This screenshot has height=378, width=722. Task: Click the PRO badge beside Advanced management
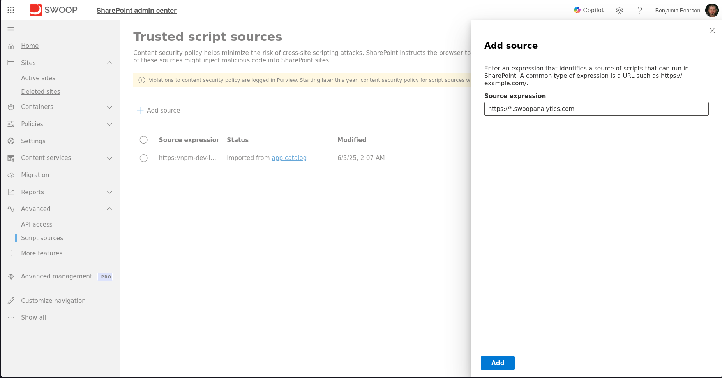click(106, 277)
